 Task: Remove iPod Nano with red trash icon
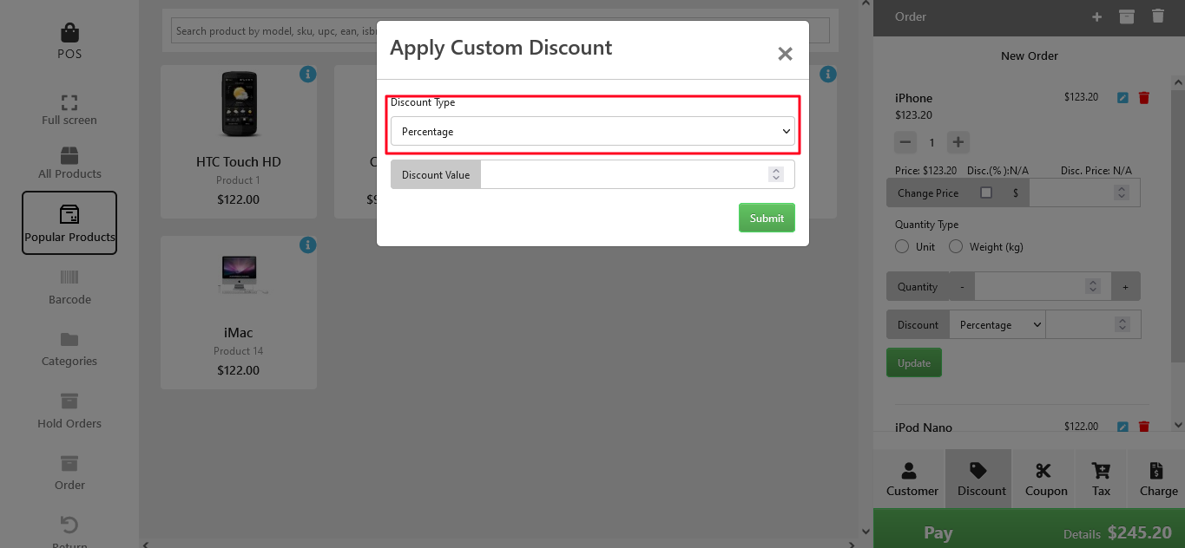pyautogui.click(x=1143, y=427)
